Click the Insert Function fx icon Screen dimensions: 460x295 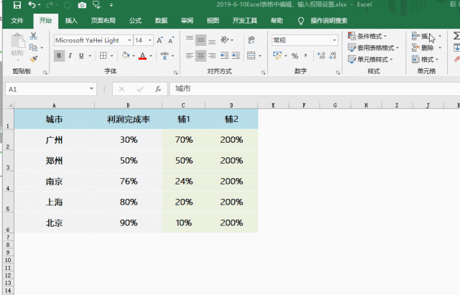157,89
